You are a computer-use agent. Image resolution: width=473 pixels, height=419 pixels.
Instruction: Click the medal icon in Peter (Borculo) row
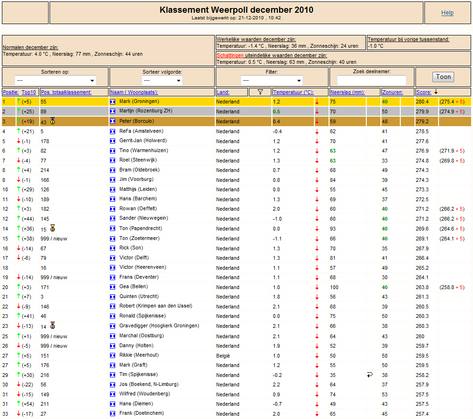coord(53,121)
